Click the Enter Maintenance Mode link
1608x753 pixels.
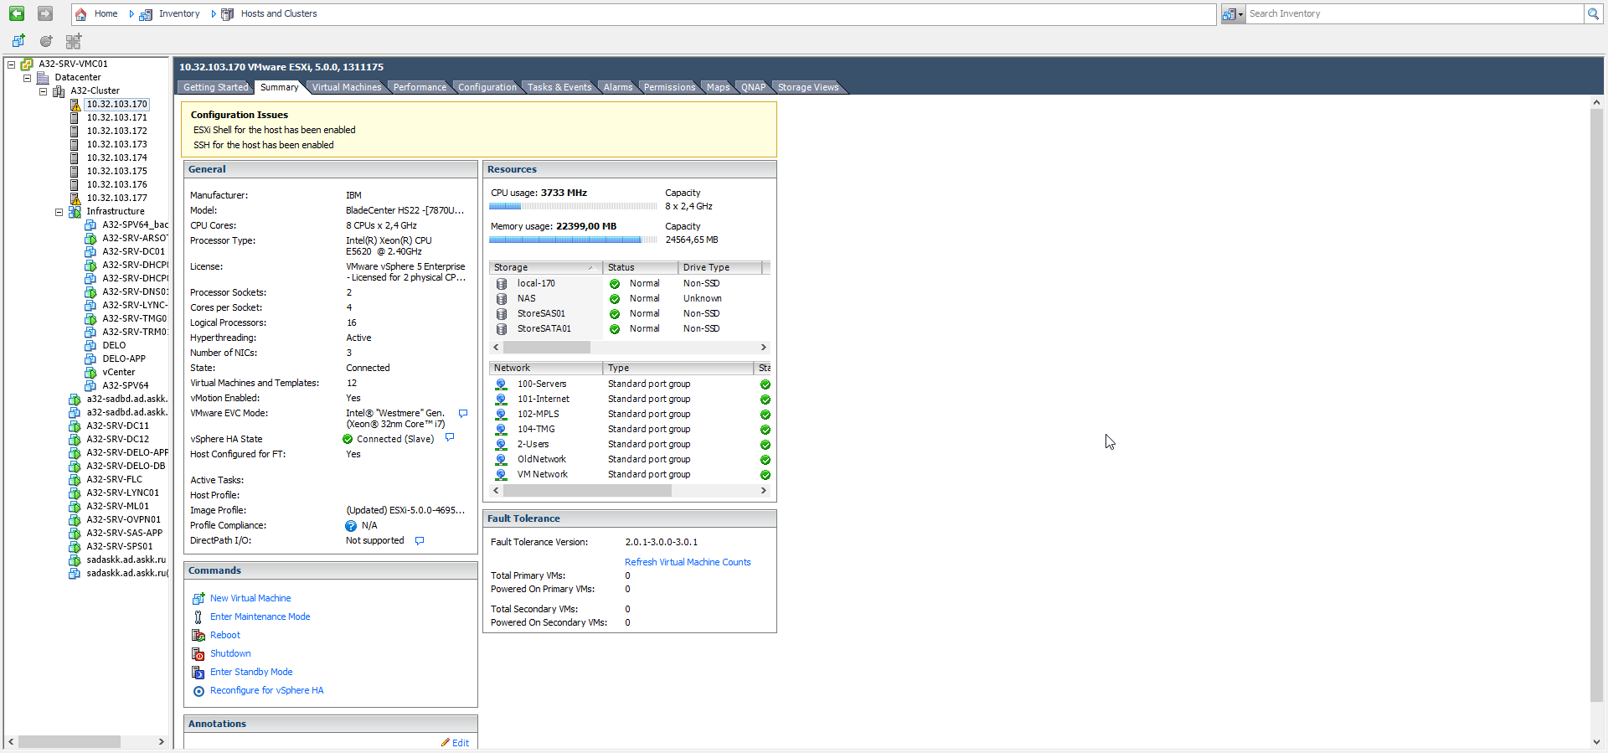[260, 616]
